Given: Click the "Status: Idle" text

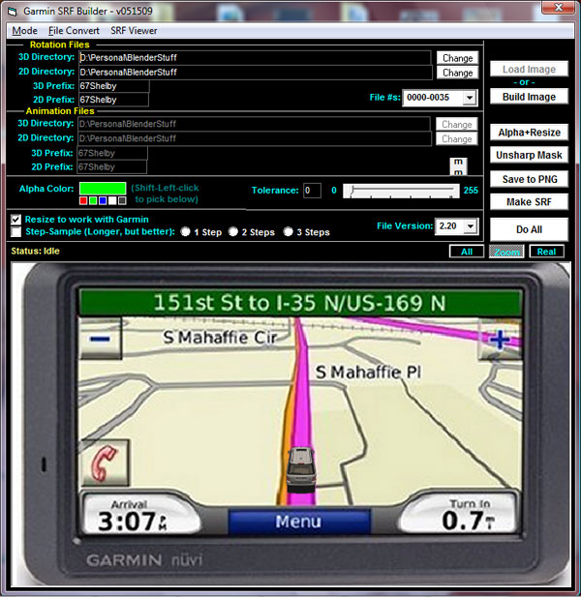Looking at the screenshot, I should (35, 251).
